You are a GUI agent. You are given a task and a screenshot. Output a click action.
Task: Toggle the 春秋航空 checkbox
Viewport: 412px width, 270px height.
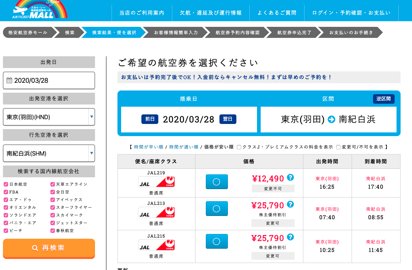(53, 231)
